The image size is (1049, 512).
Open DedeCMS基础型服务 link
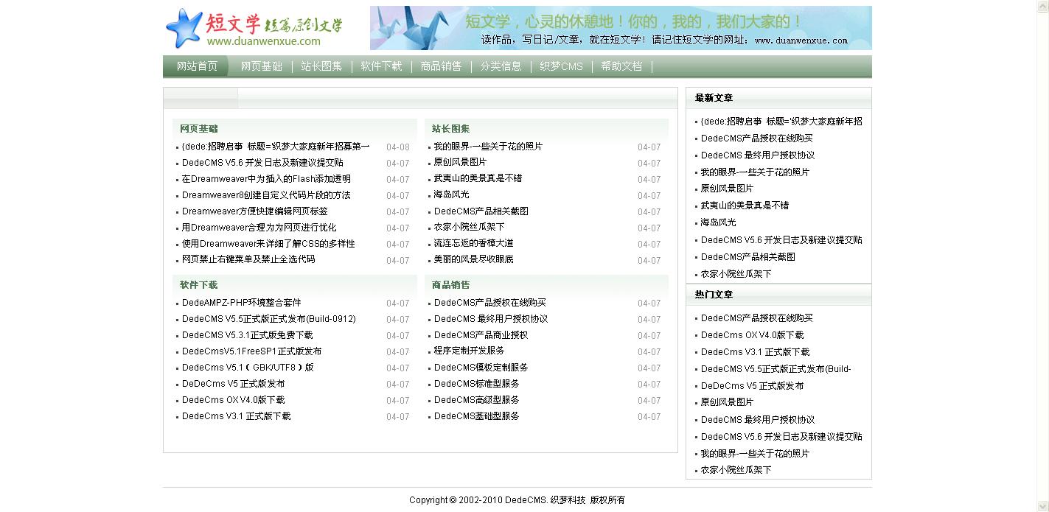coord(476,416)
